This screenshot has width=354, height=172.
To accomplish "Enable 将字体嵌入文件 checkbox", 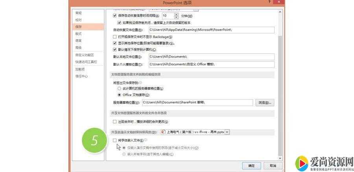I will click(x=115, y=140).
